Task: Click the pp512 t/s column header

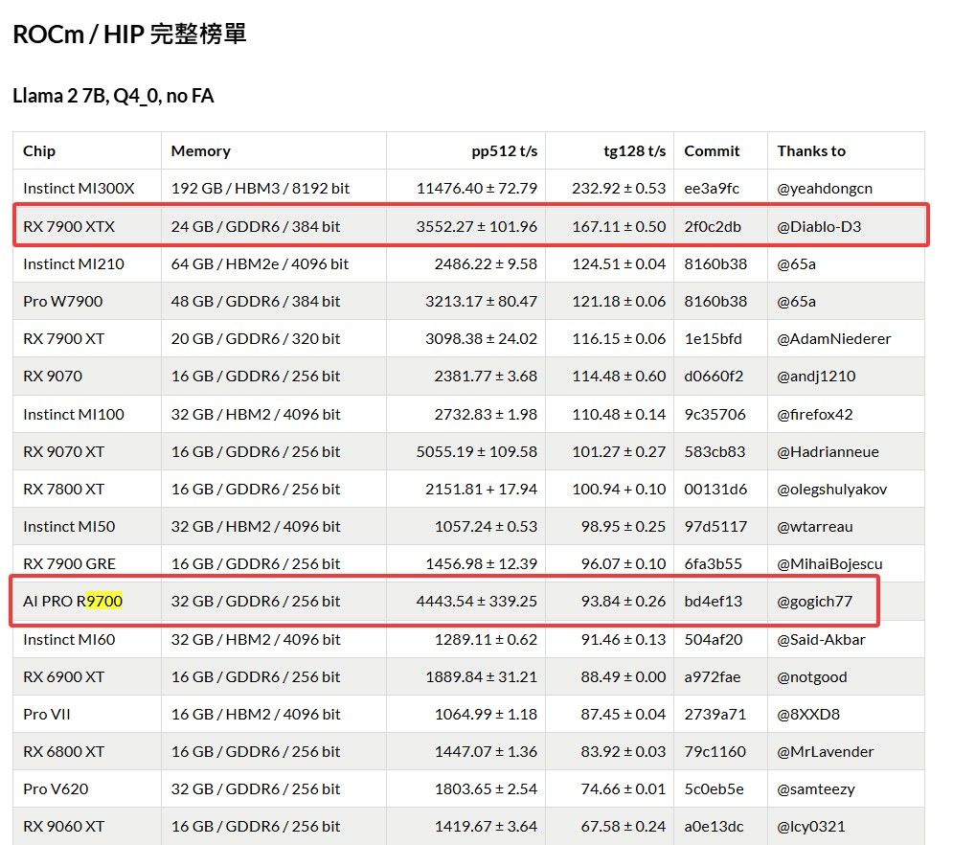Action: [505, 150]
